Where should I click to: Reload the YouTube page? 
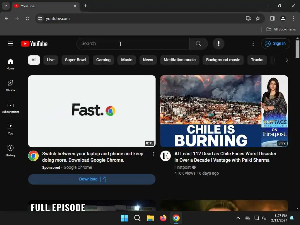tap(28, 18)
